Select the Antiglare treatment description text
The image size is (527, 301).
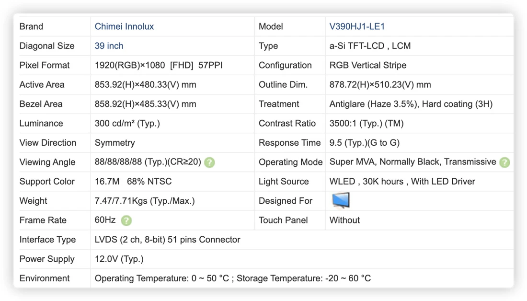411,104
